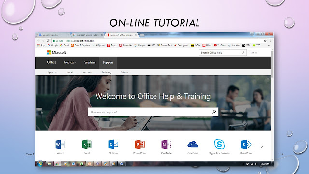Open the file explorer taskbar icon
309x174 pixels.
[x=49, y=164]
